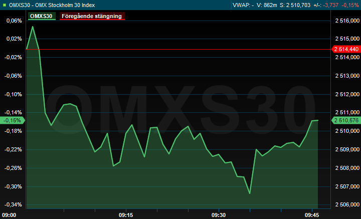Image resolution: width=361 pixels, height=219 pixels.
Task: Click the title OMXS30 - OMX Stockholm 30 Index
Action: (52, 5)
